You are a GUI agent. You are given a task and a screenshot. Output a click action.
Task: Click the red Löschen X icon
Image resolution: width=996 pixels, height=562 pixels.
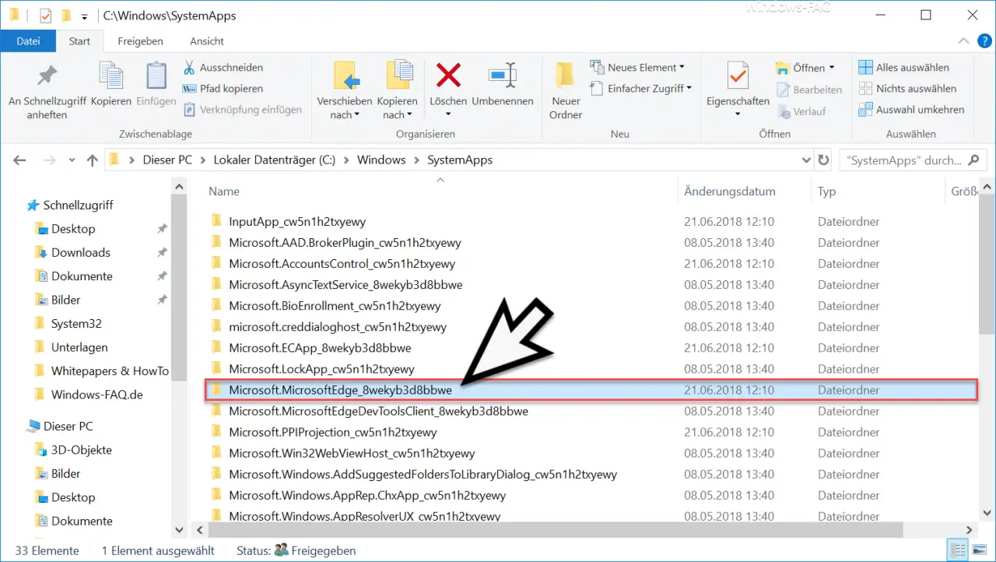[448, 76]
